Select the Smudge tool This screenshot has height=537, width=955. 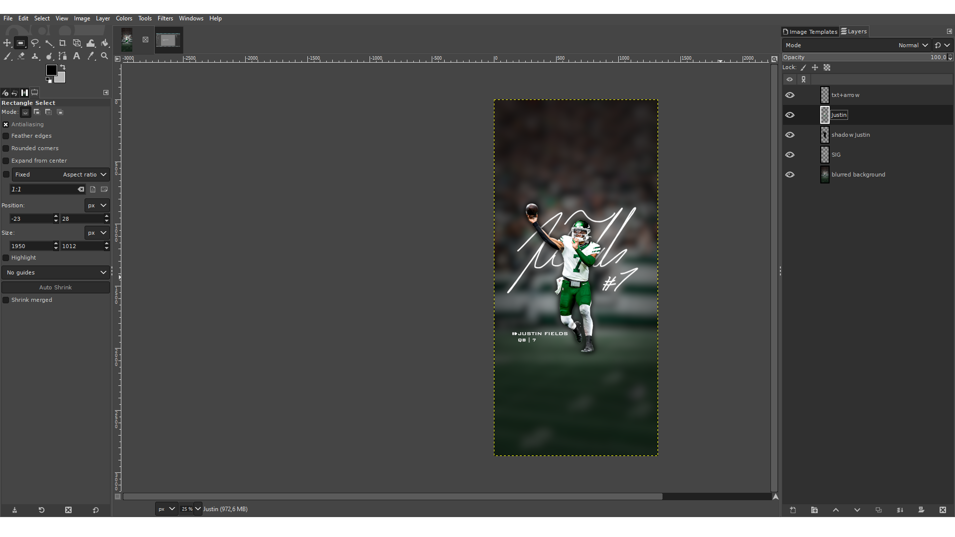coord(49,56)
